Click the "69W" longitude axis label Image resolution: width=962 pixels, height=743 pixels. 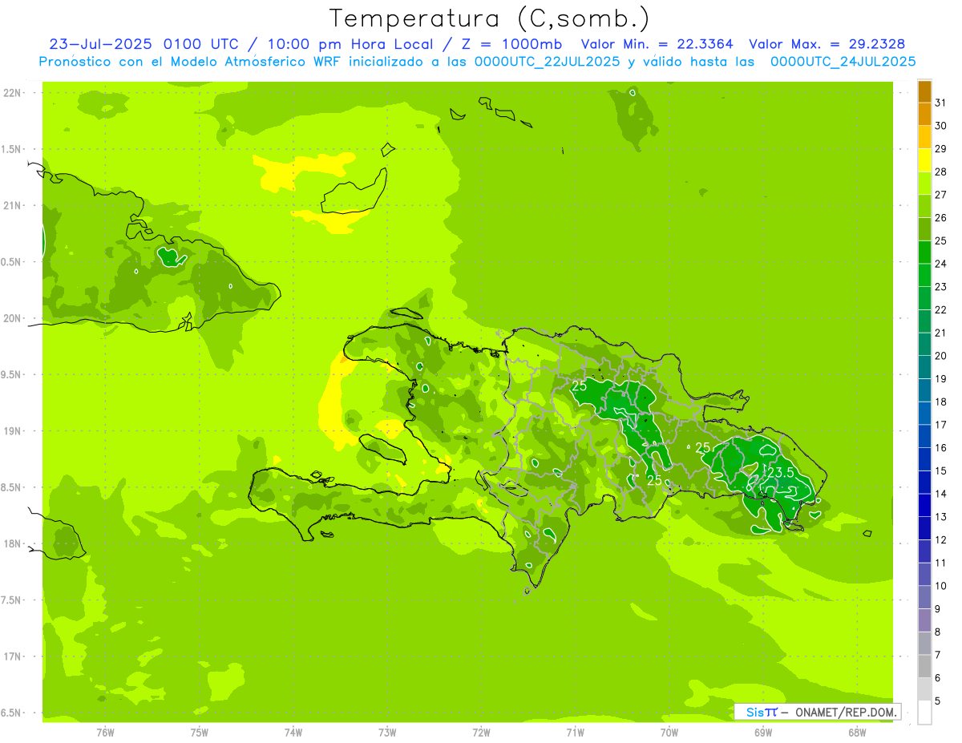pyautogui.click(x=763, y=733)
